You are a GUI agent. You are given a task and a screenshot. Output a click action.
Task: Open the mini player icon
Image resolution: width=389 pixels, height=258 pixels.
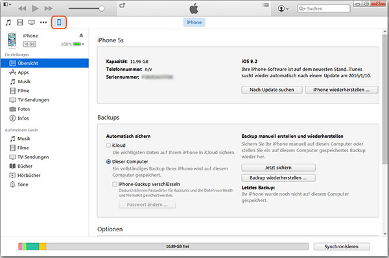tap(123, 5)
